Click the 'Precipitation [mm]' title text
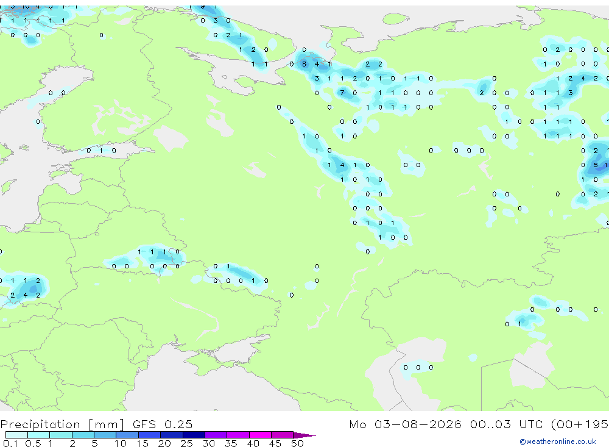The image size is (609, 447). [x=62, y=424]
